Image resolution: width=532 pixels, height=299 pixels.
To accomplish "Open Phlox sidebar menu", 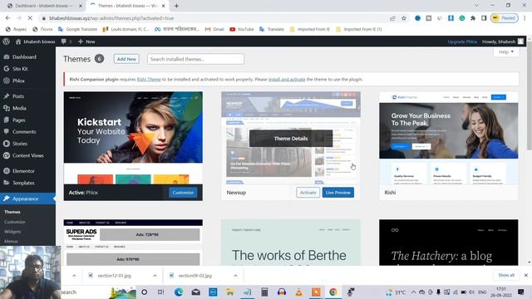I will pos(18,81).
